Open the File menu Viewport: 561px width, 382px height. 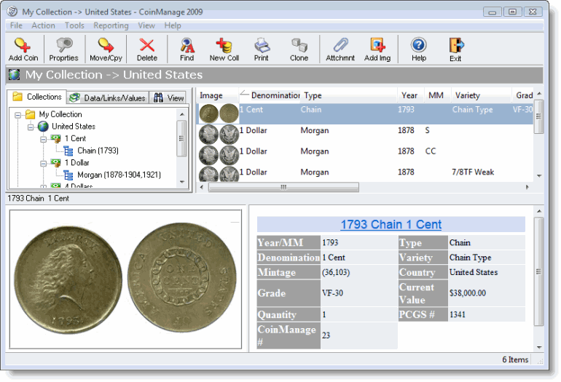(16, 25)
